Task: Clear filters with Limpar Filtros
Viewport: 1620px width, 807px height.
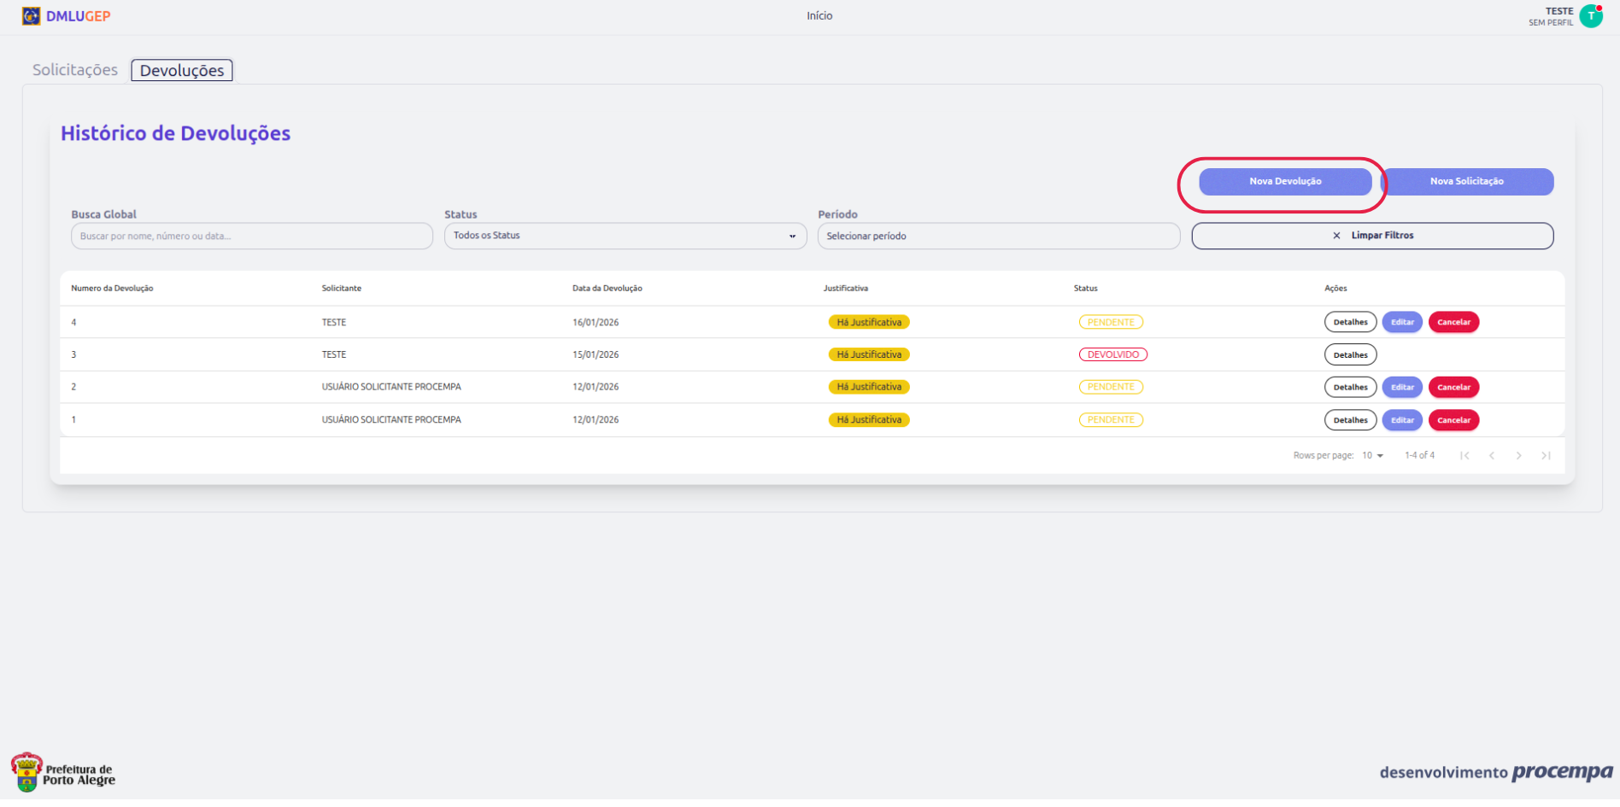Action: click(x=1372, y=236)
